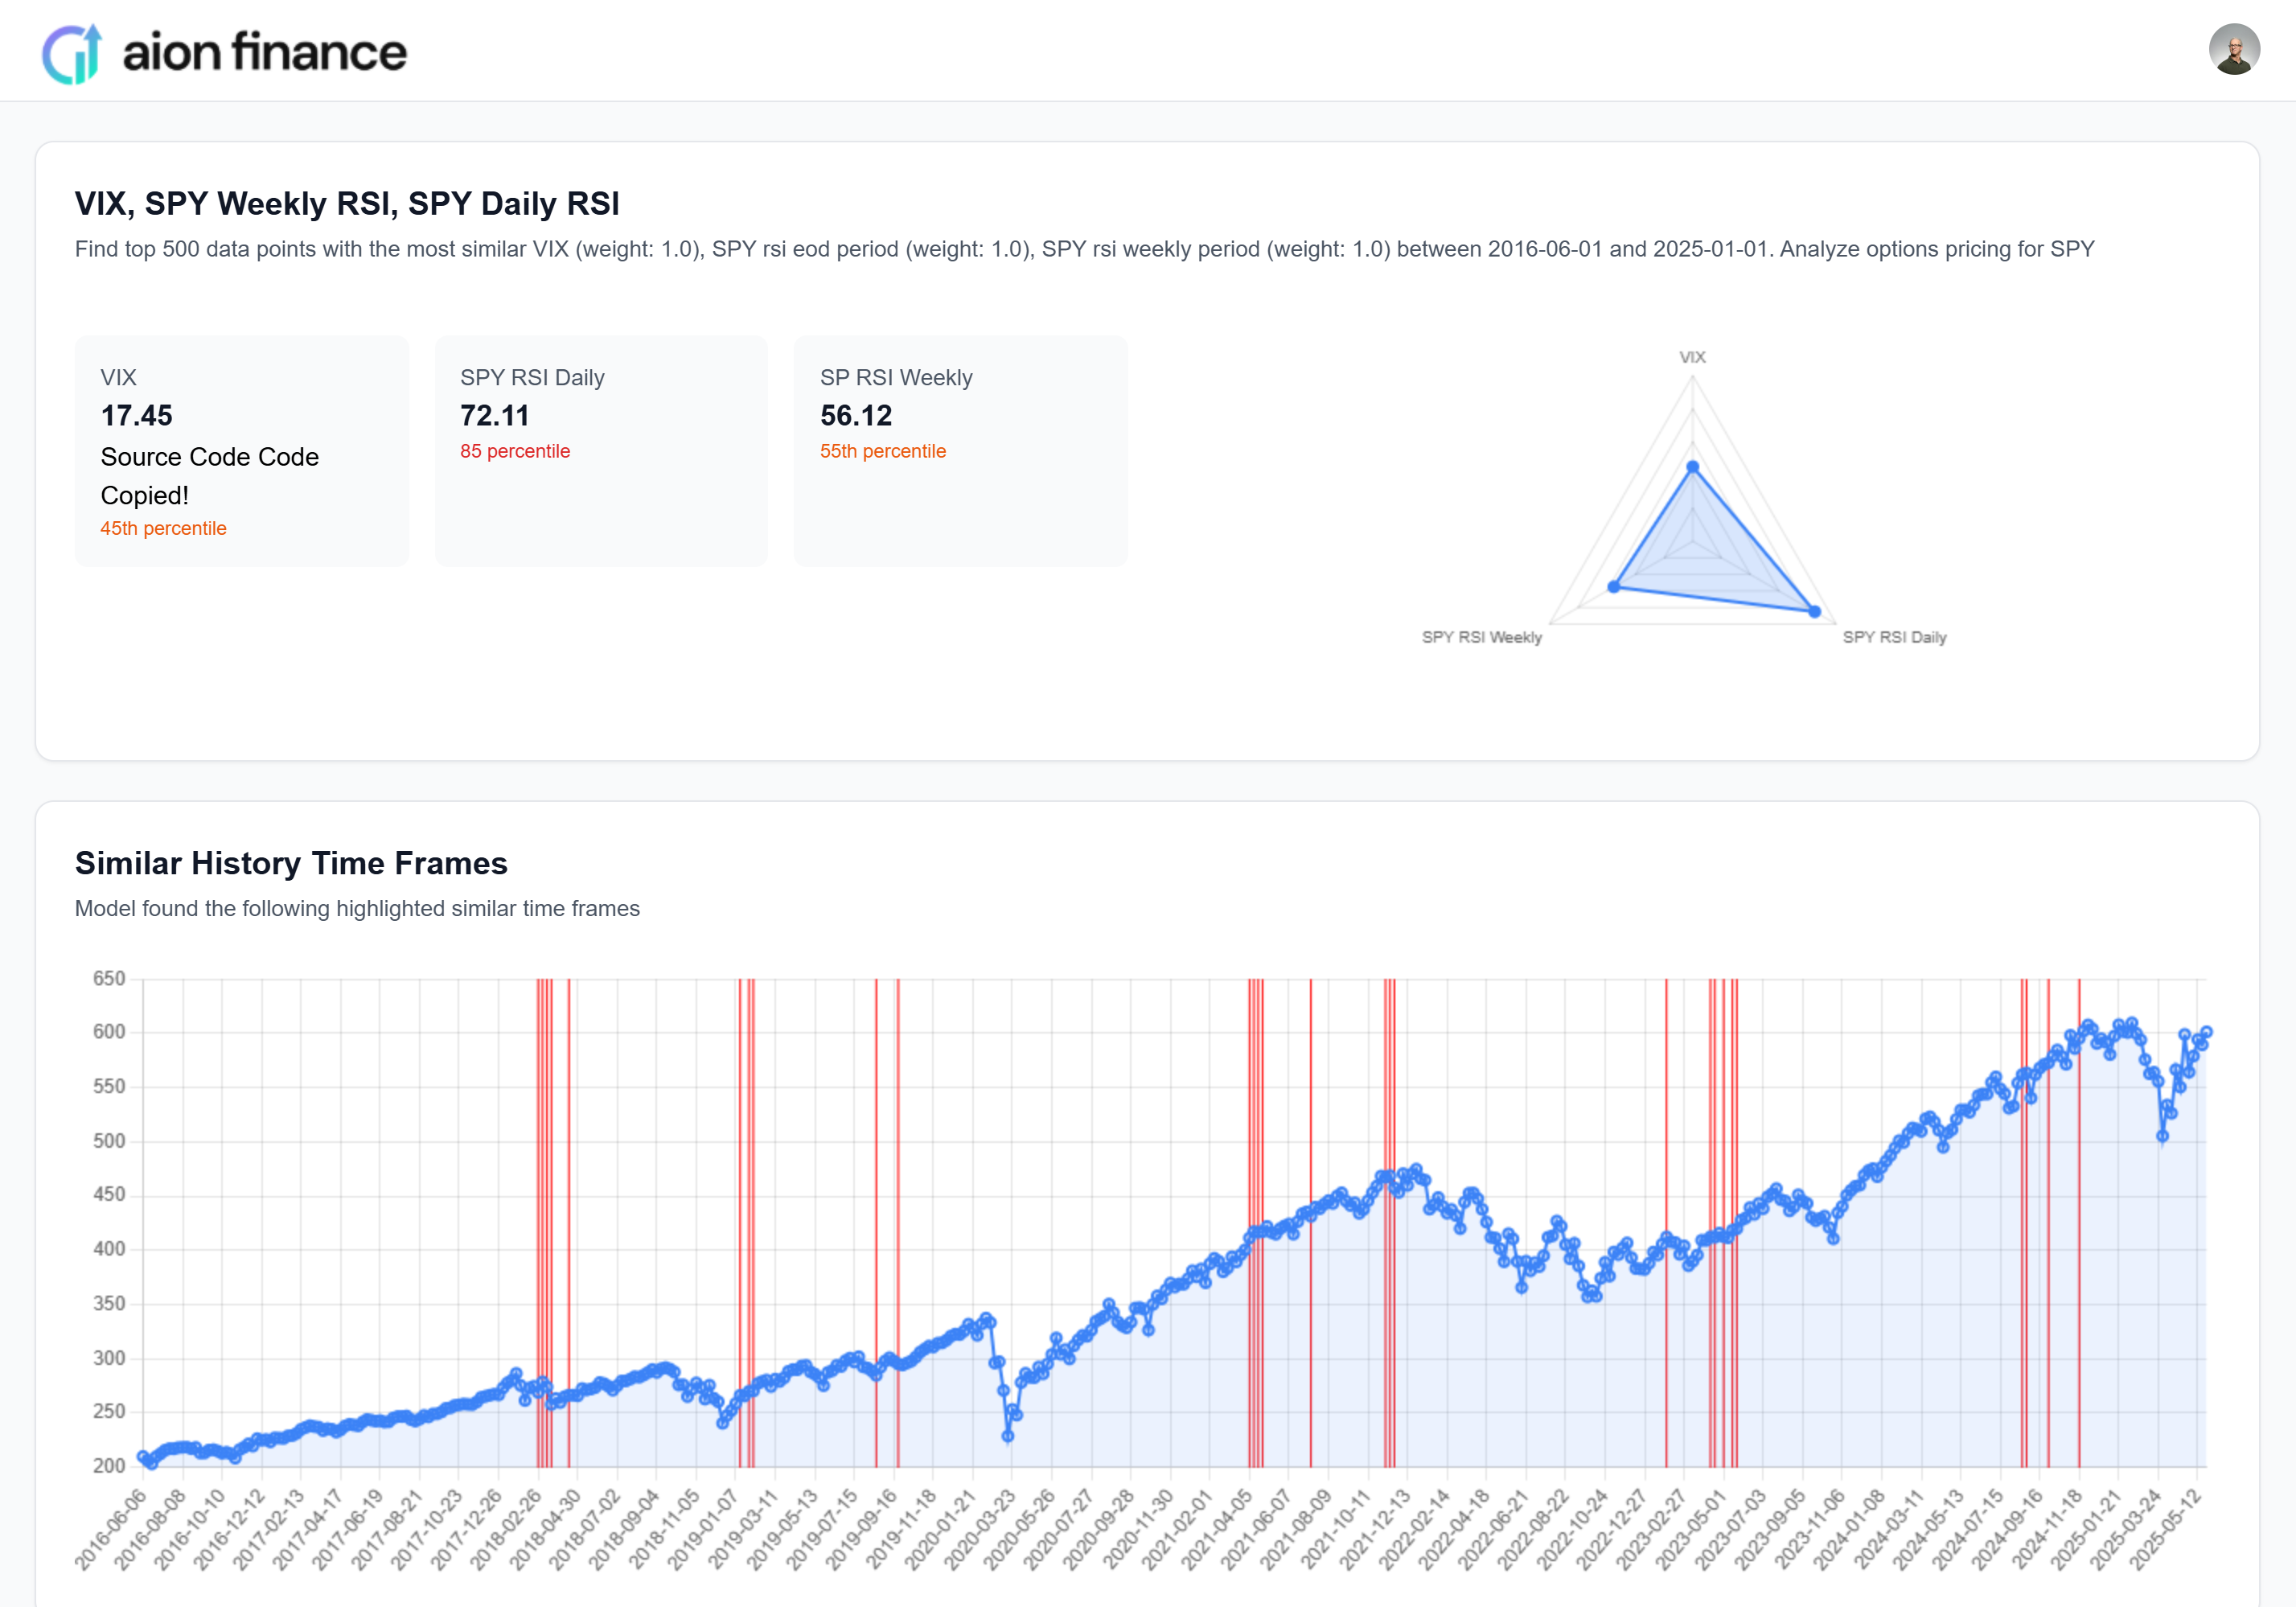Click the first data point of price chart
This screenshot has width=2296, height=1607.
(143, 1457)
